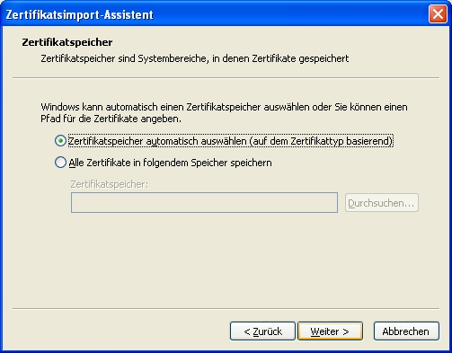This screenshot has height=353, width=452.
Task: Close the Zertifikatsimport-Assistent with the red X
Action: (x=438, y=14)
